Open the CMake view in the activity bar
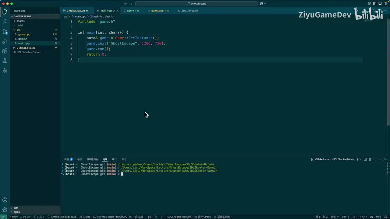The width and height of the screenshot is (390, 219). (5, 71)
